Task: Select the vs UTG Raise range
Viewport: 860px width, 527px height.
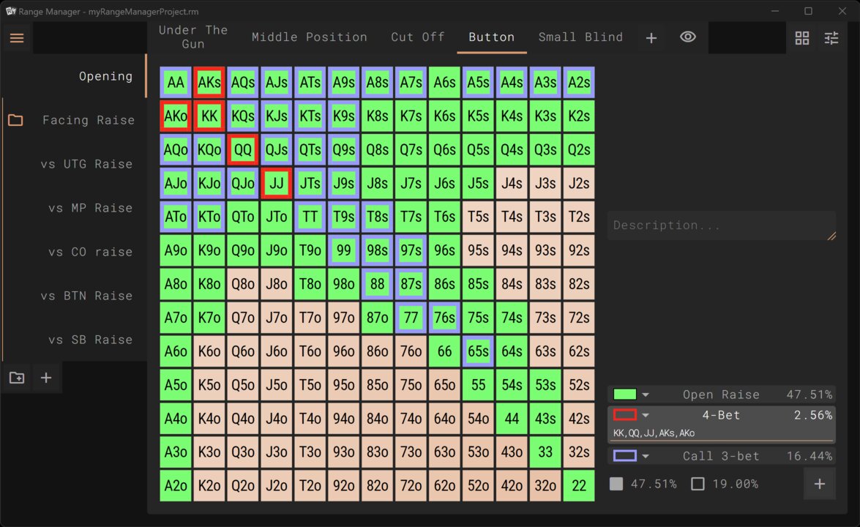Action: pos(86,164)
